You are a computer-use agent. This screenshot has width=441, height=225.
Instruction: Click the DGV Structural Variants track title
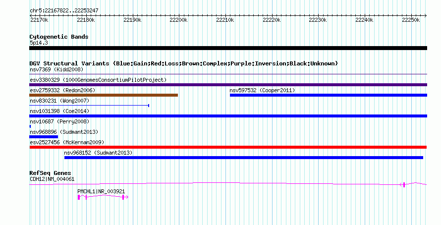point(184,63)
